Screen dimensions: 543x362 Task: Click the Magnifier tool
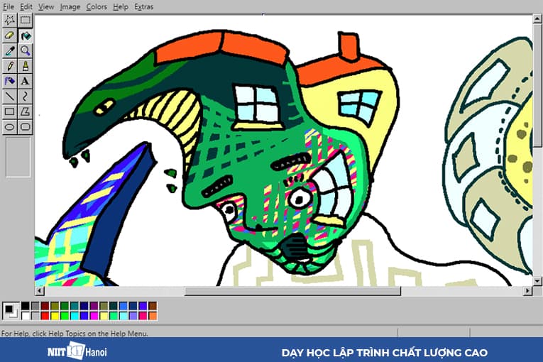pos(26,50)
